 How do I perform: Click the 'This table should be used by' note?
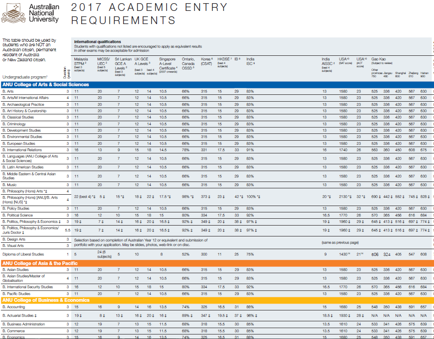tap(30, 50)
